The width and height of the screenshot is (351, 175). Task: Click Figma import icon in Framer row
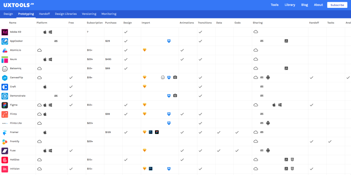click(157, 132)
